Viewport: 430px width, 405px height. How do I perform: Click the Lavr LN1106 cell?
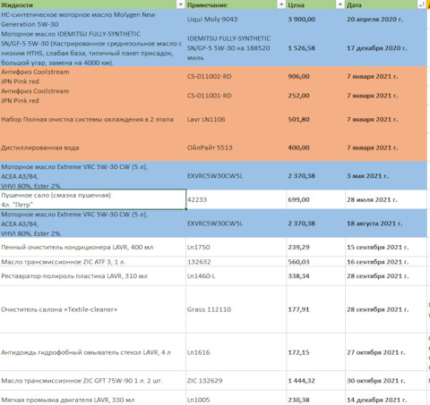coord(236,119)
